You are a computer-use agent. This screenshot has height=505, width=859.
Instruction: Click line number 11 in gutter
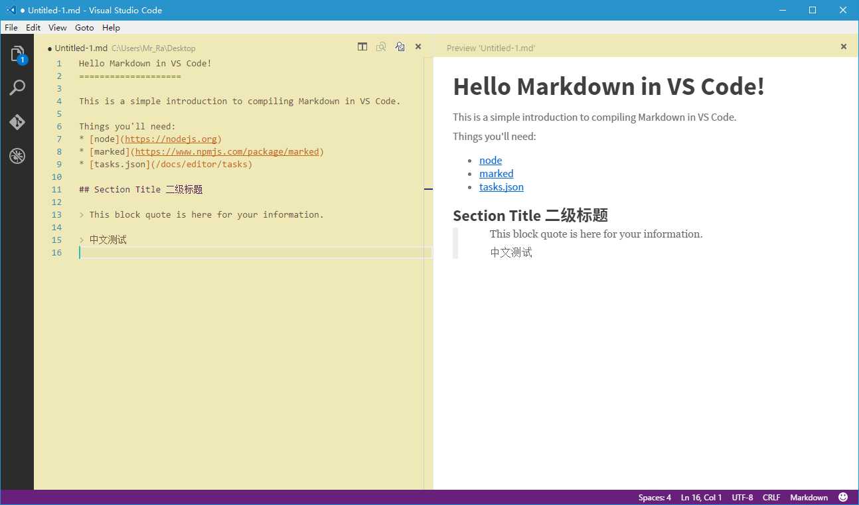(56, 190)
